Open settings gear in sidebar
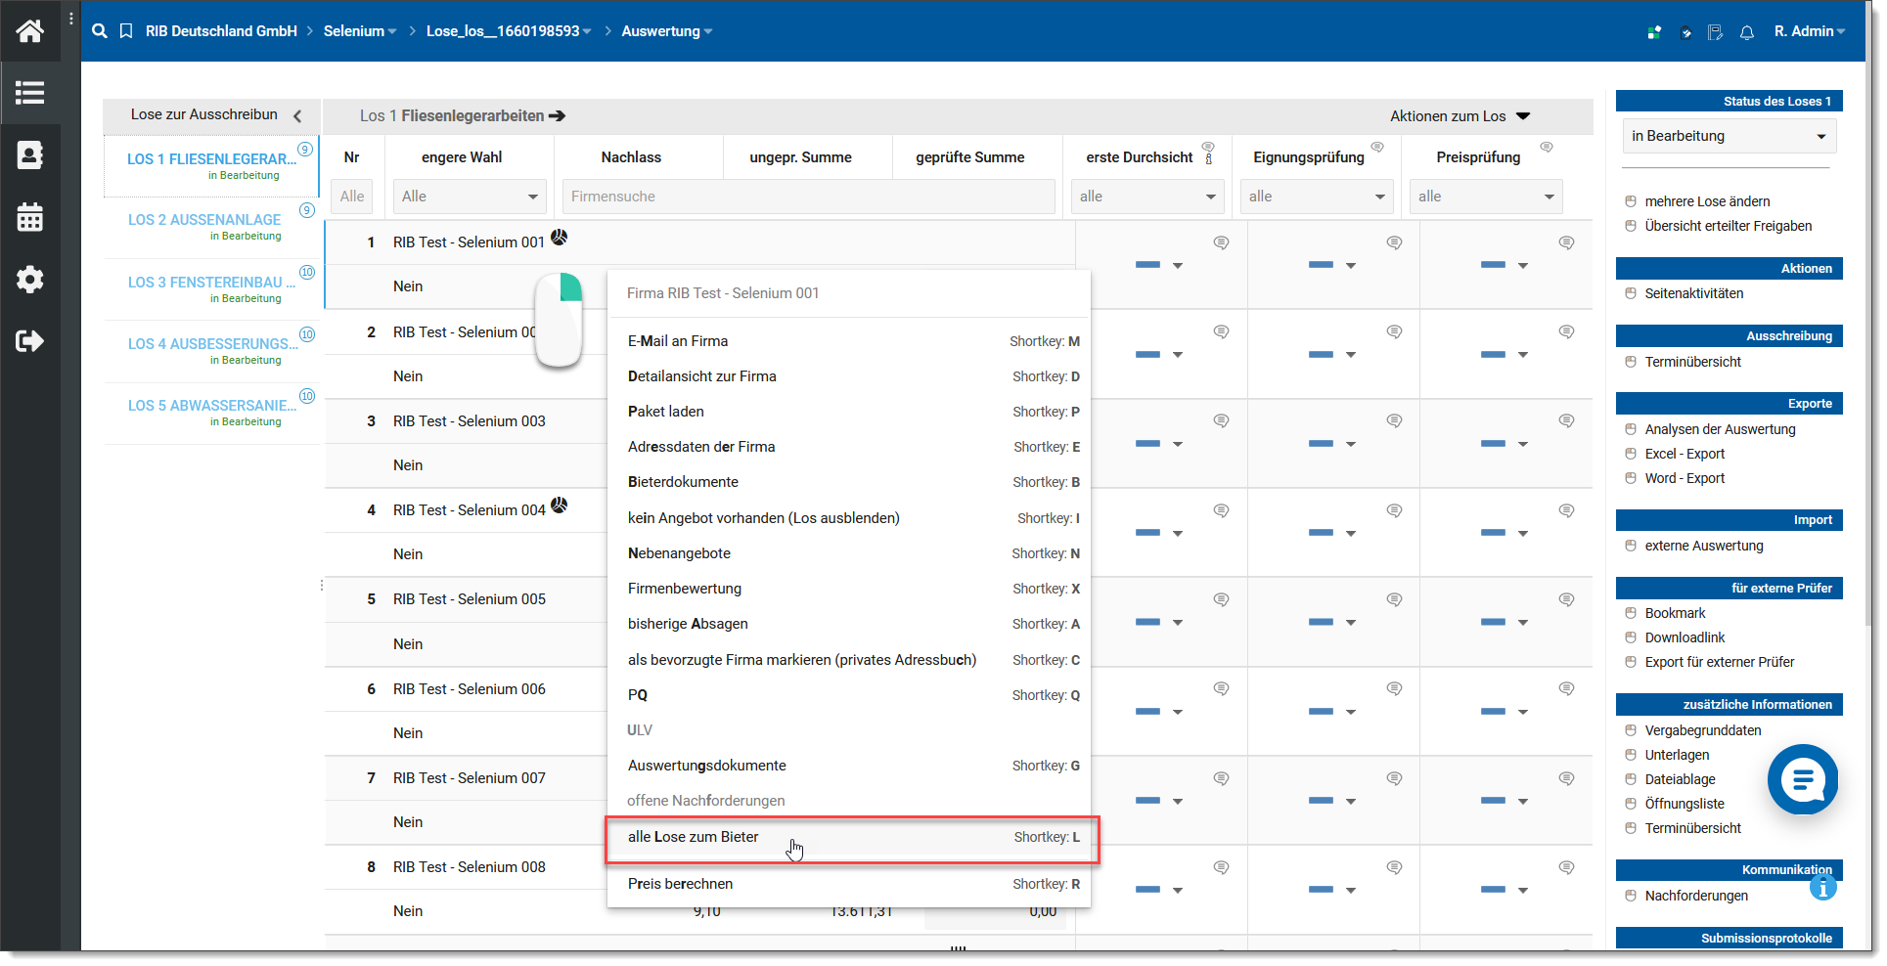The width and height of the screenshot is (1887, 966). coord(29,280)
